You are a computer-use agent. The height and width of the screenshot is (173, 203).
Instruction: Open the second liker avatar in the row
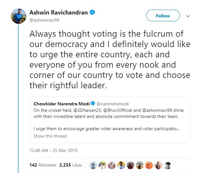pos(103,165)
